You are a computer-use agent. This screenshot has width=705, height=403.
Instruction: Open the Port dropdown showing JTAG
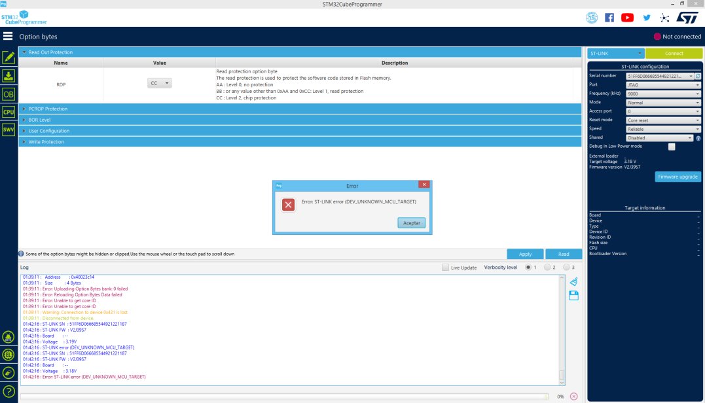tap(664, 85)
